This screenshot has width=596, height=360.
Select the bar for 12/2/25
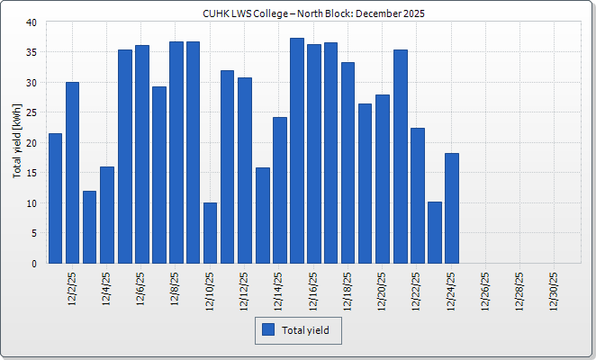pos(72,173)
